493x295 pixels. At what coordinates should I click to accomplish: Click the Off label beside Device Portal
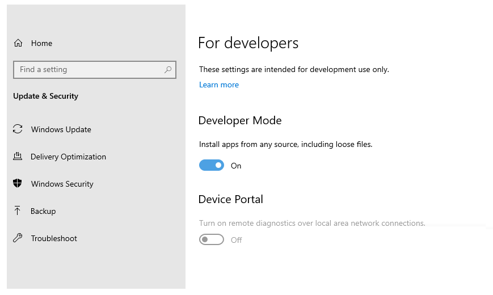point(236,241)
